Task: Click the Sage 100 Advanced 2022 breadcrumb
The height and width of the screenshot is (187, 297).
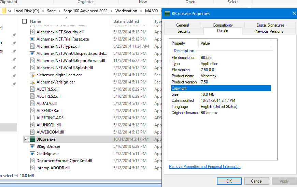Action: tap(85, 11)
